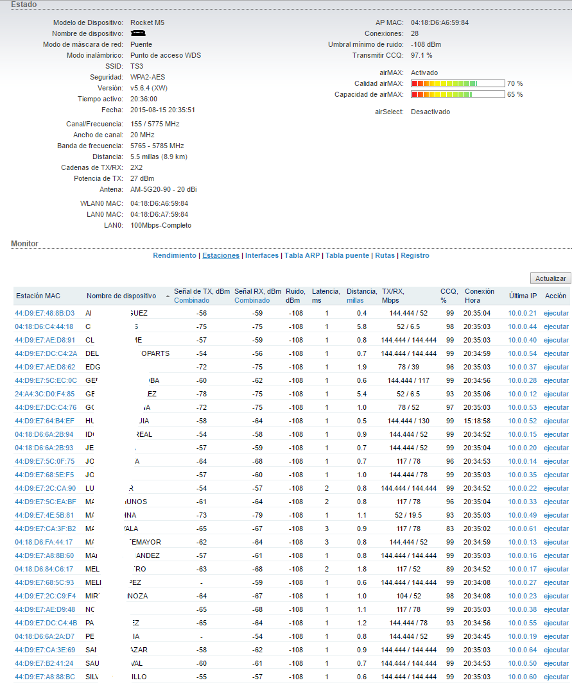Open station MAC 04:18:D6:FA:44:17

coord(44,542)
